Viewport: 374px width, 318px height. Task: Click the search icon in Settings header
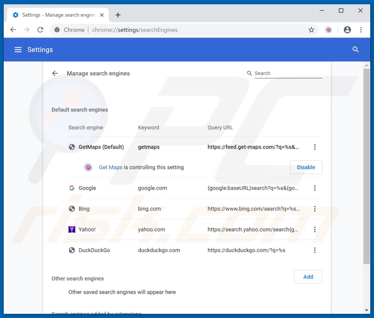point(356,50)
